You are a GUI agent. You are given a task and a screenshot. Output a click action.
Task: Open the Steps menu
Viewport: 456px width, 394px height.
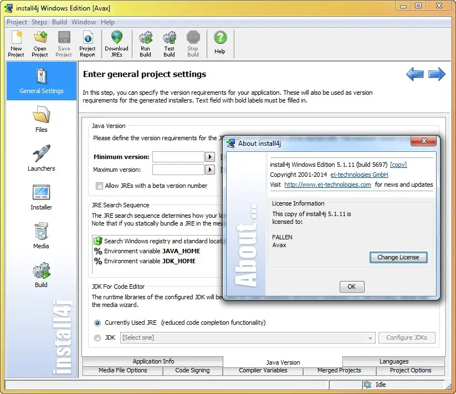pyautogui.click(x=39, y=22)
